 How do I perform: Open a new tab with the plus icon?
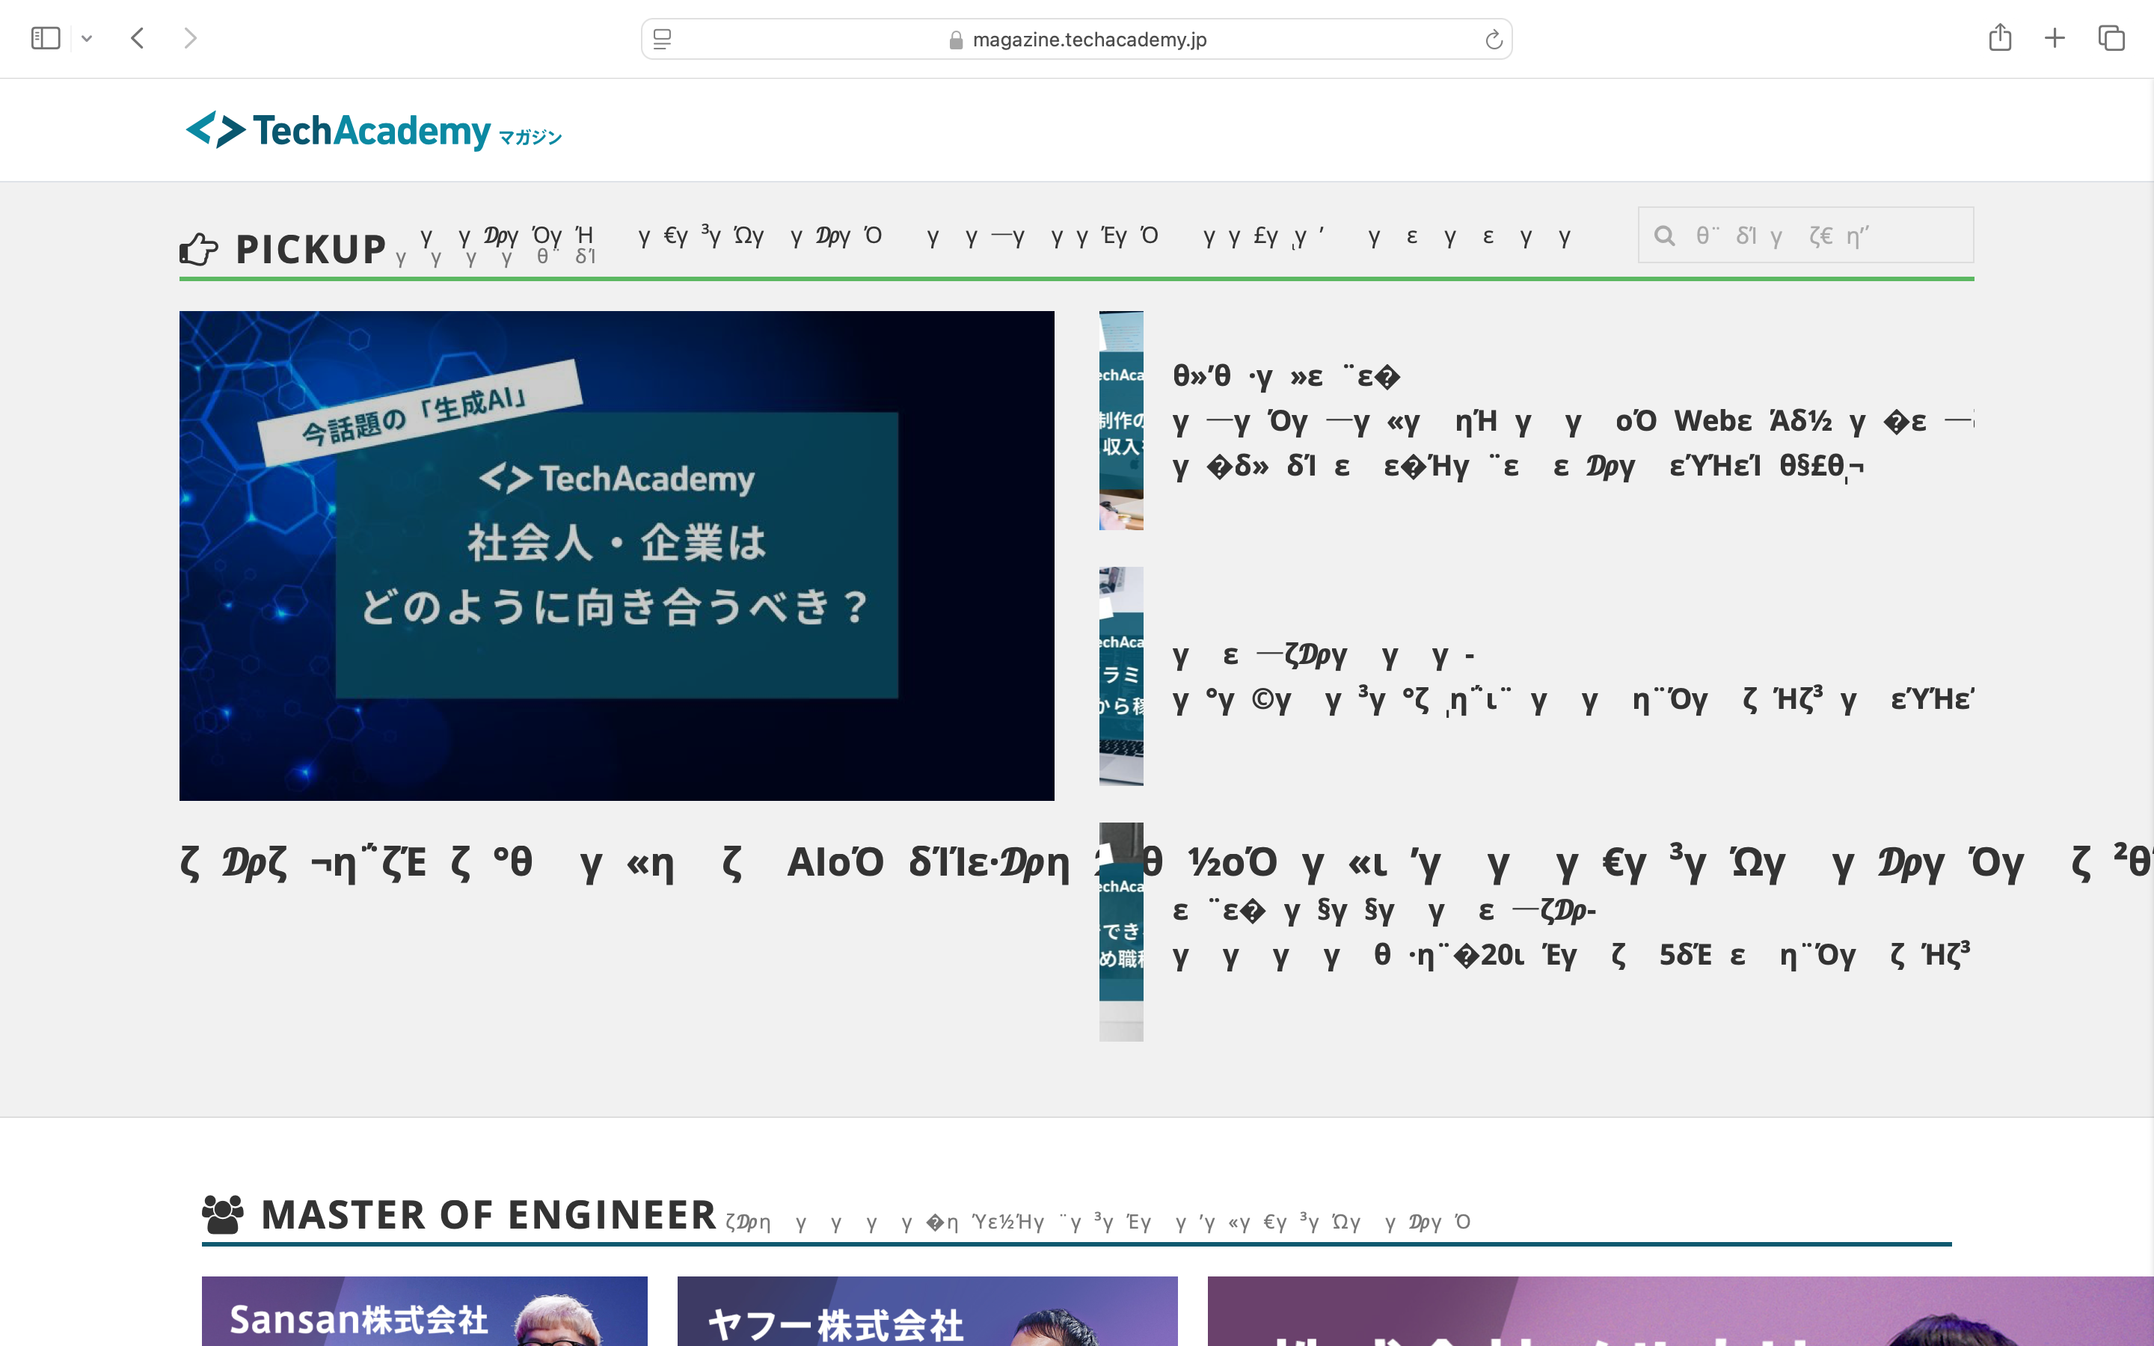(x=2055, y=38)
